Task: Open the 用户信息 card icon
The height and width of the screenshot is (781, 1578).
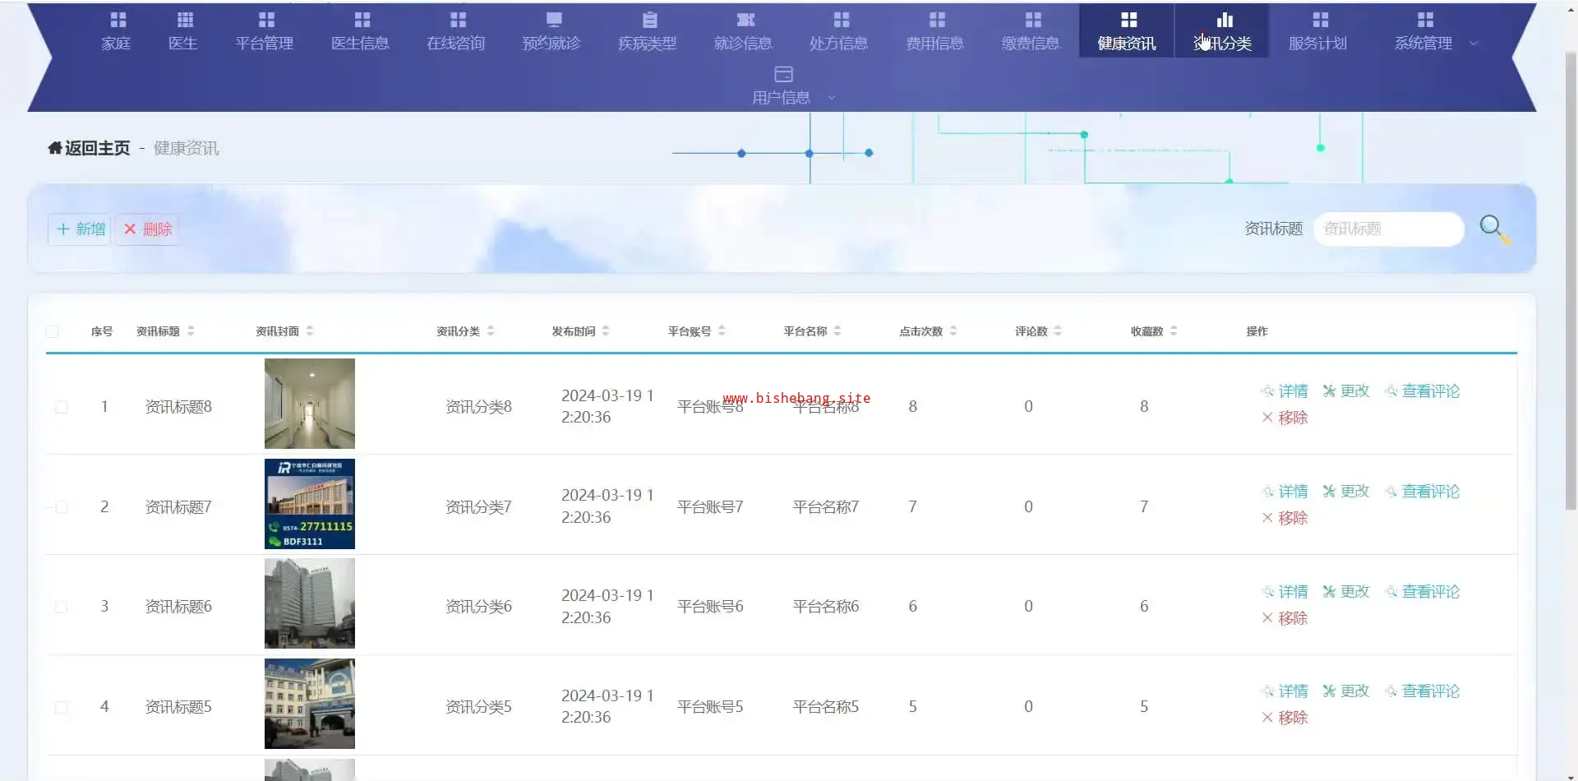Action: click(x=783, y=75)
